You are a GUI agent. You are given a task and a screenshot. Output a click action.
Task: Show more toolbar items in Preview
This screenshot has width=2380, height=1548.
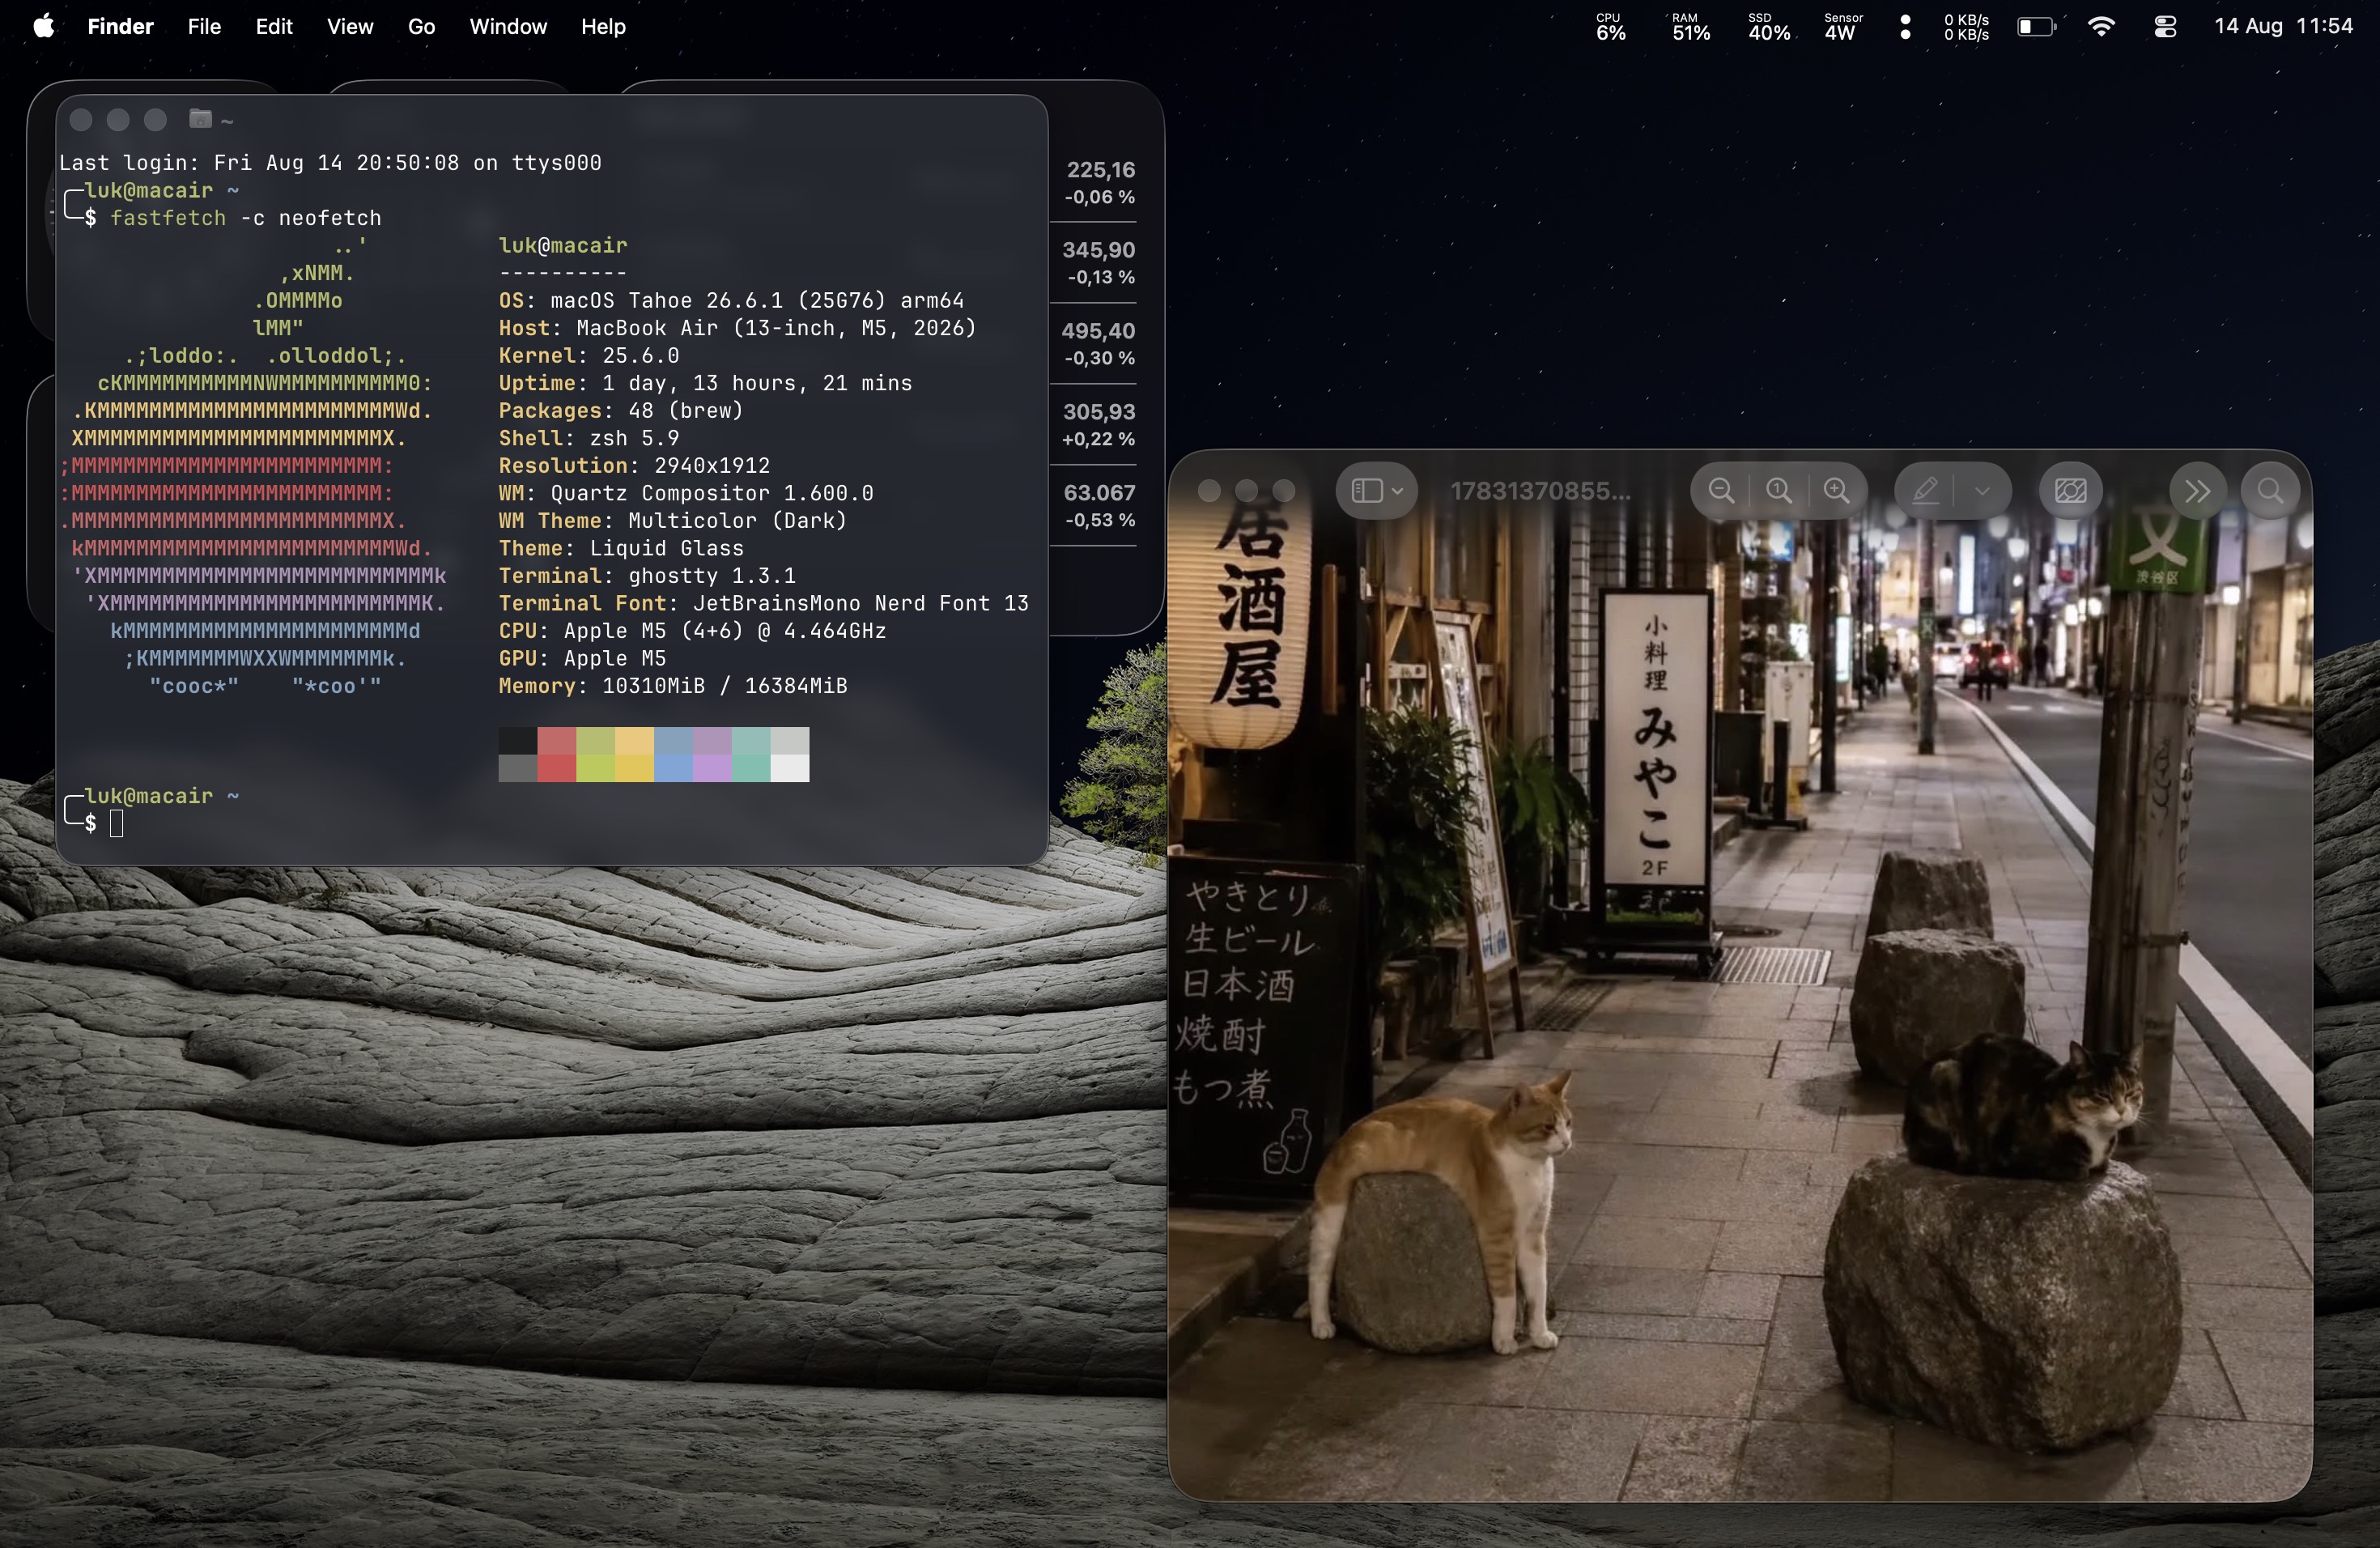(x=2197, y=490)
